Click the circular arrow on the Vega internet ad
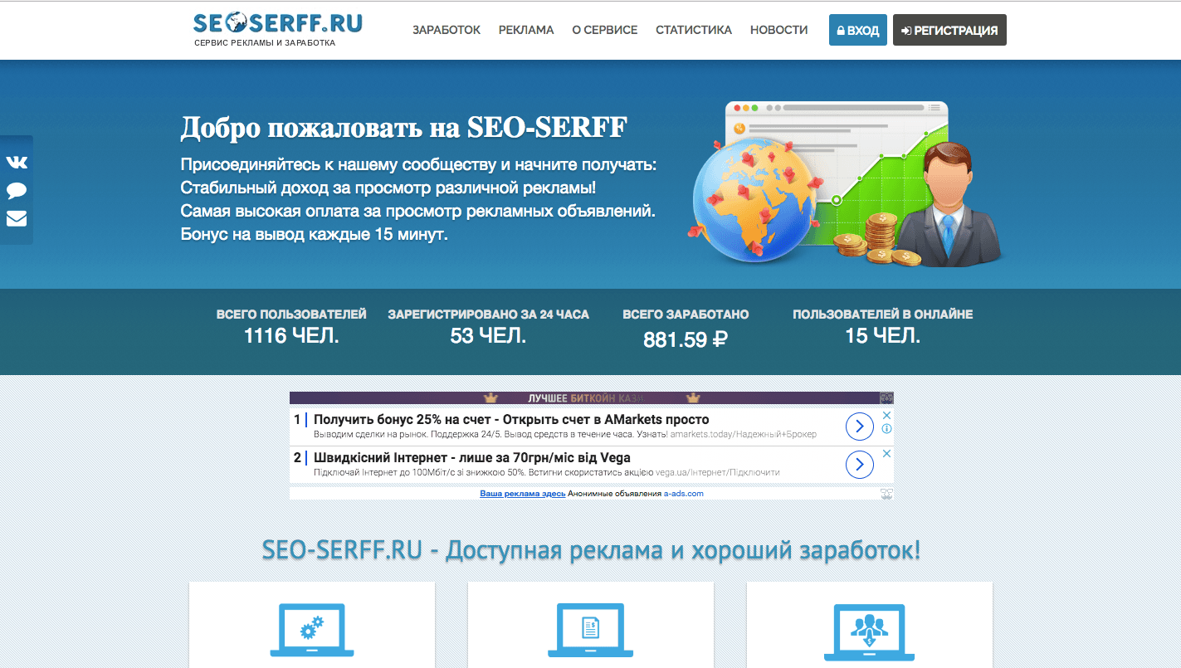This screenshot has height=668, width=1181. [859, 465]
